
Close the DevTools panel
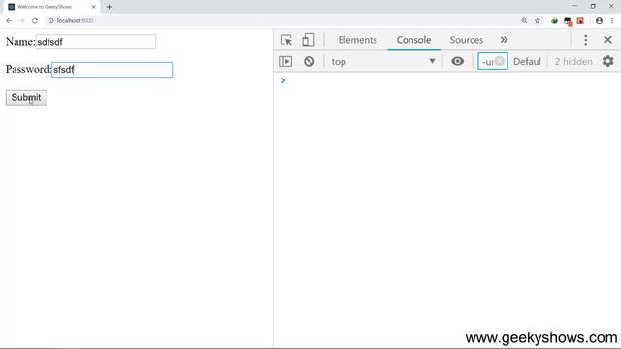pyautogui.click(x=608, y=40)
